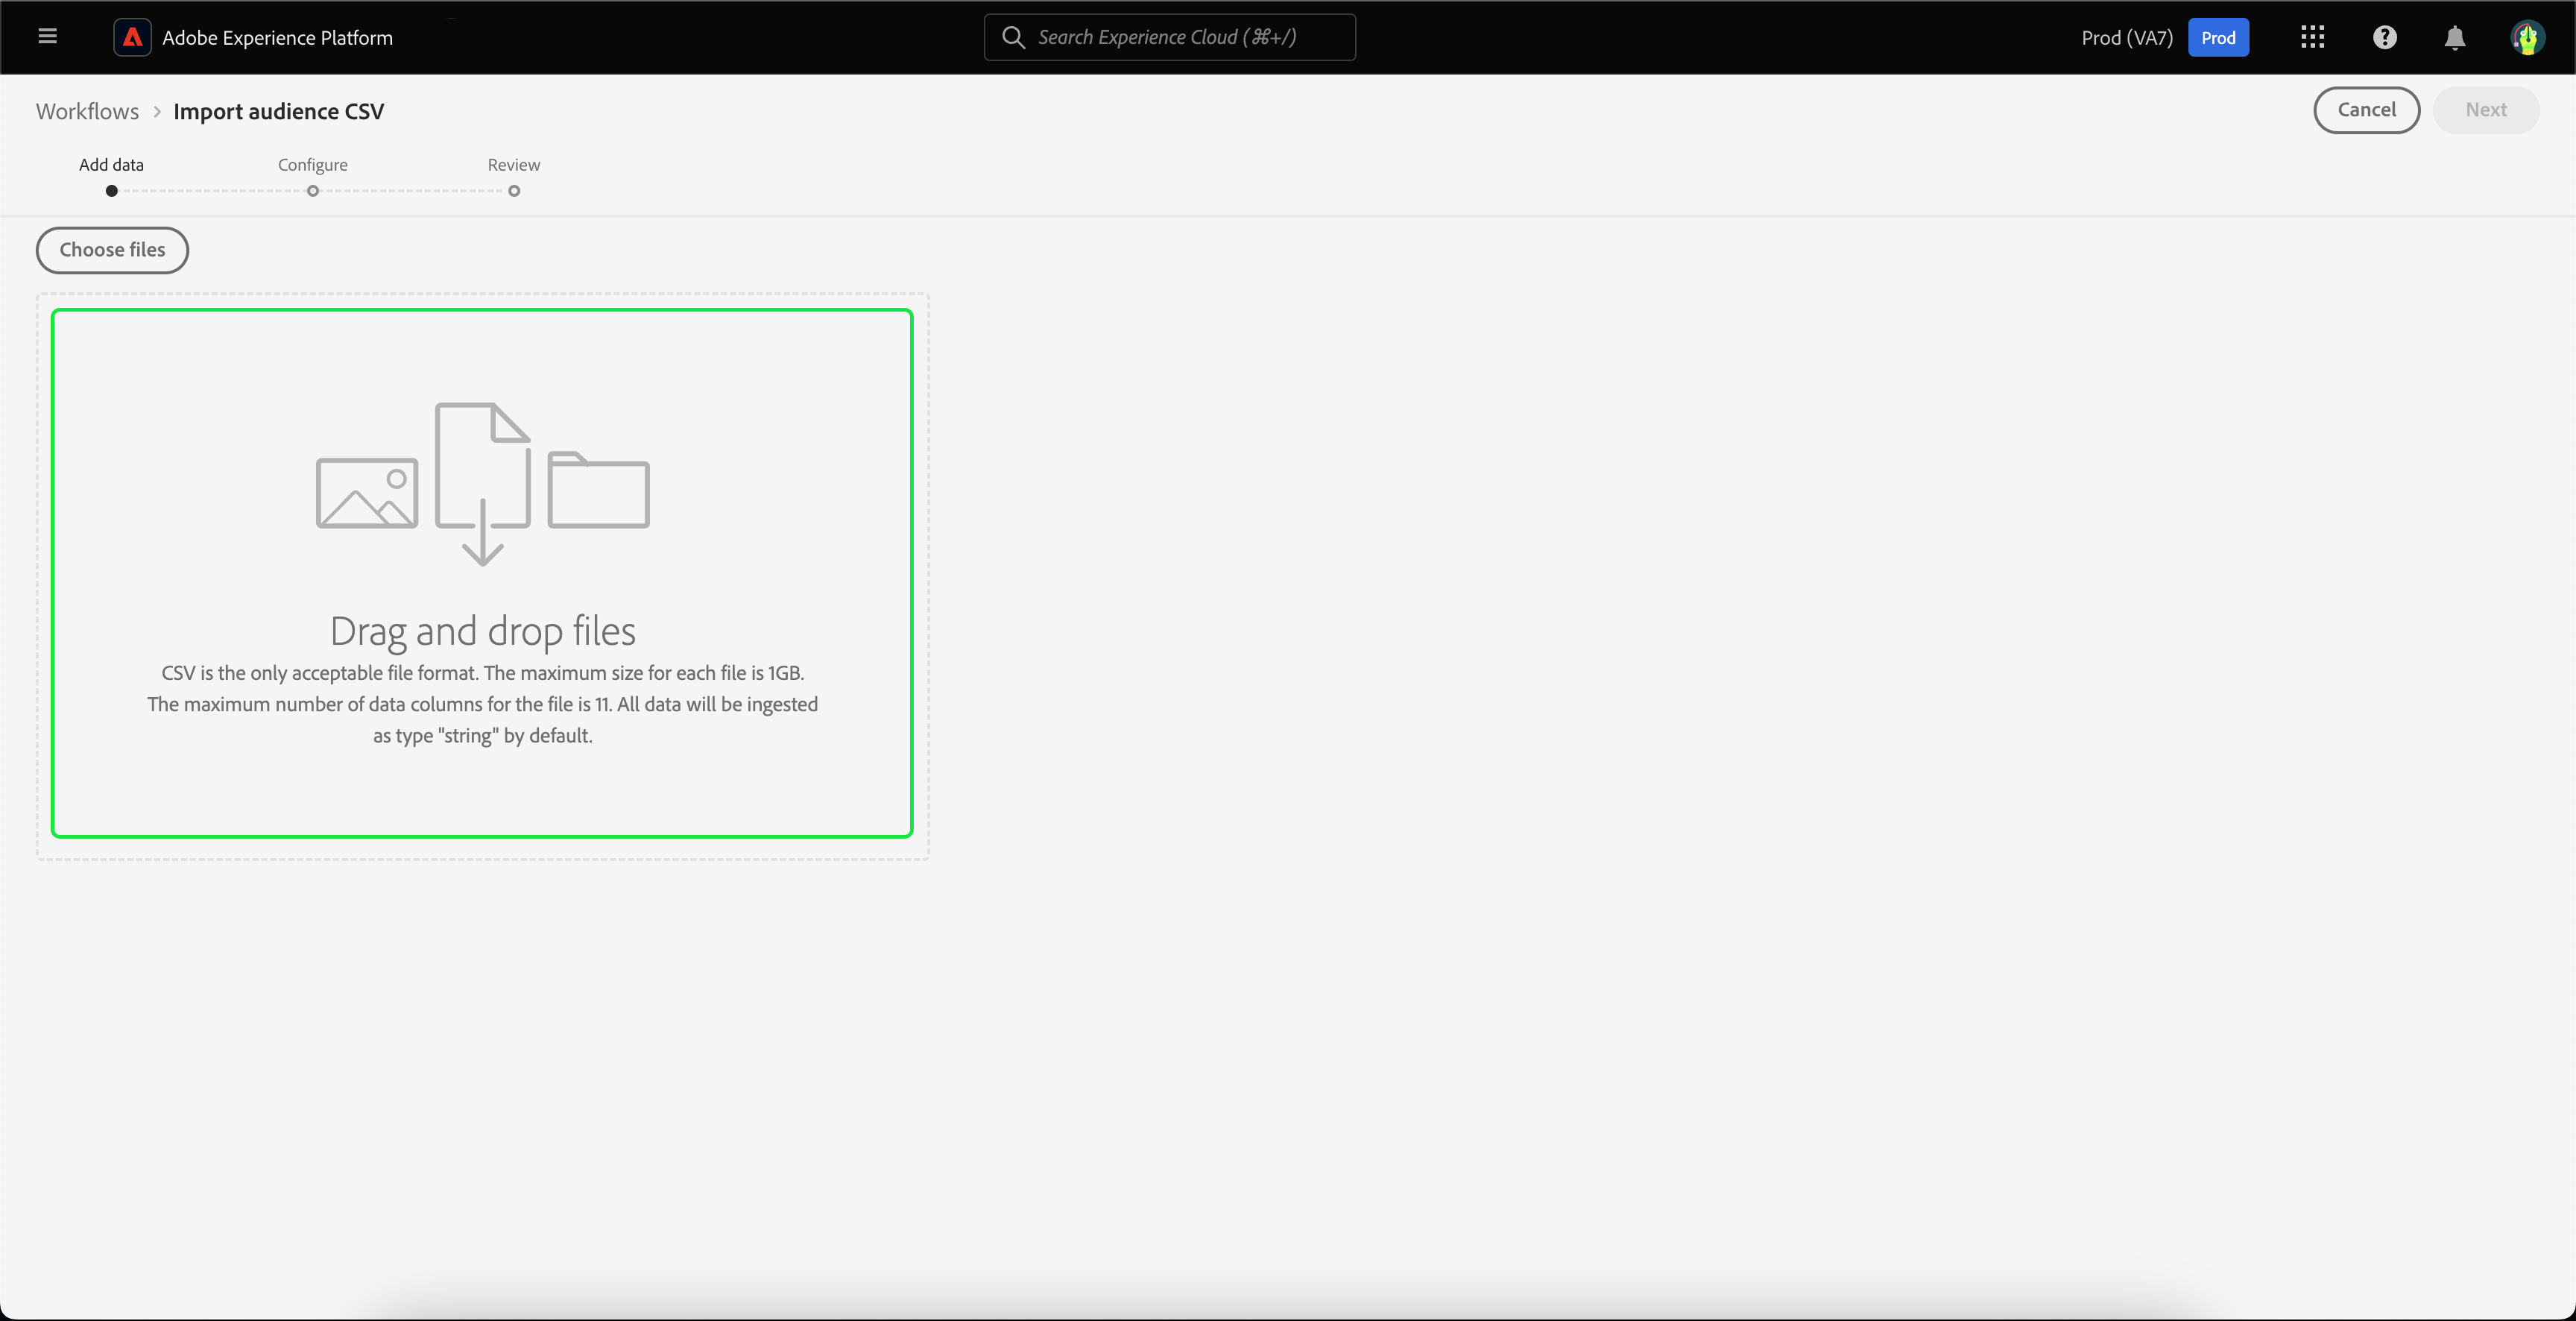Open the user profile avatar

2527,37
